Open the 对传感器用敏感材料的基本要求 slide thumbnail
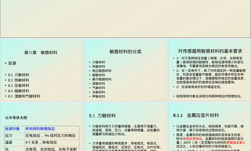Image resolution: width=251 pixels, height=151 pixels. pos(209,70)
